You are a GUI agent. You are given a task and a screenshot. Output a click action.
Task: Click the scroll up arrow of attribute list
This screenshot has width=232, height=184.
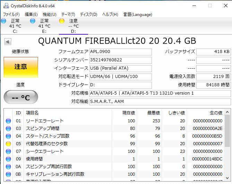pyautogui.click(x=227, y=112)
